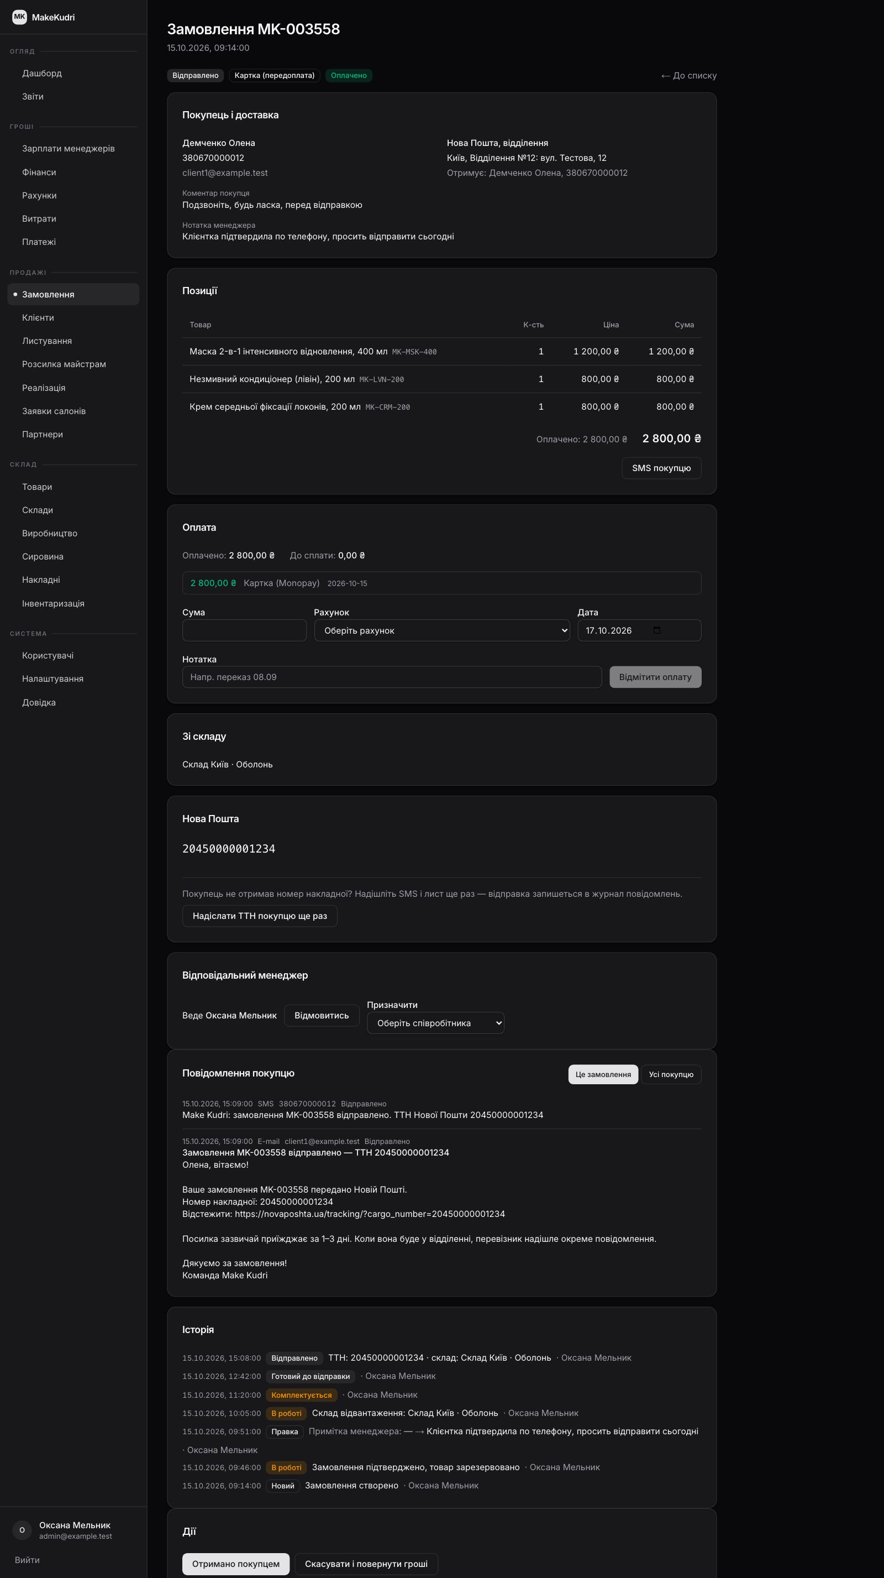Viewport: 884px width, 1578px height.
Task: Click Скасувати і повернути гроші
Action: coord(366,1564)
